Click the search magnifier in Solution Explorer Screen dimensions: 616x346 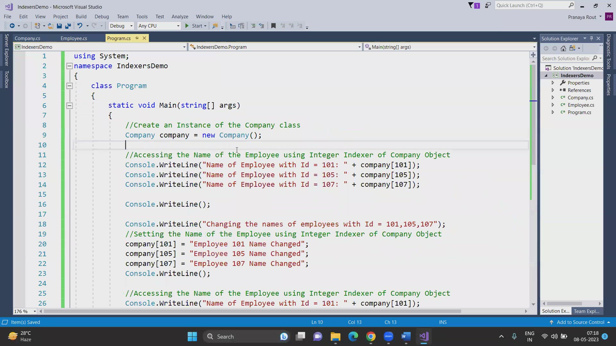tap(595, 58)
